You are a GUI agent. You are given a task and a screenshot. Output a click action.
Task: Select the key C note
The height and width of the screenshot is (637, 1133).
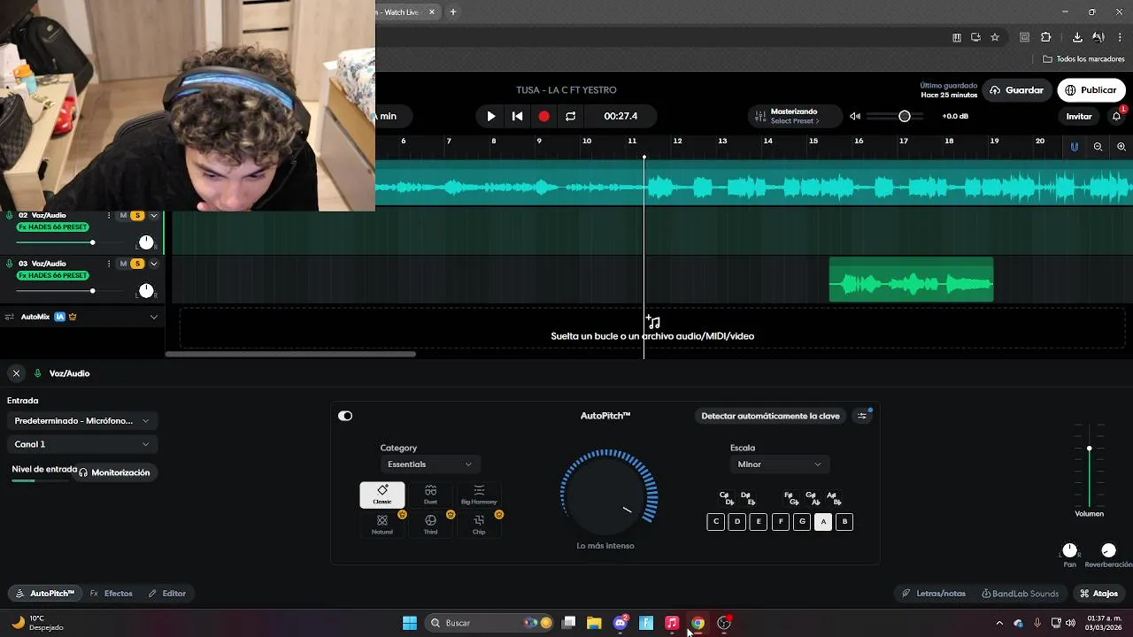715,522
